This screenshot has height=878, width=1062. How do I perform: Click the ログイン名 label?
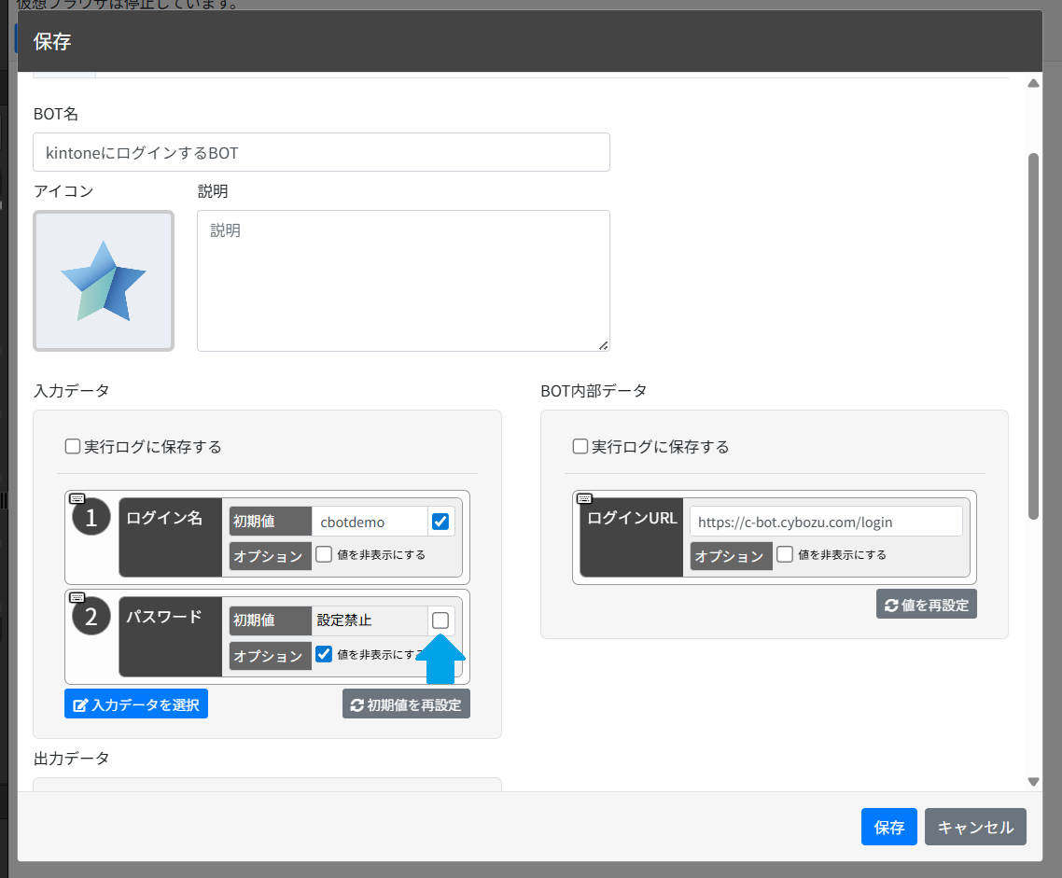pyautogui.click(x=164, y=518)
